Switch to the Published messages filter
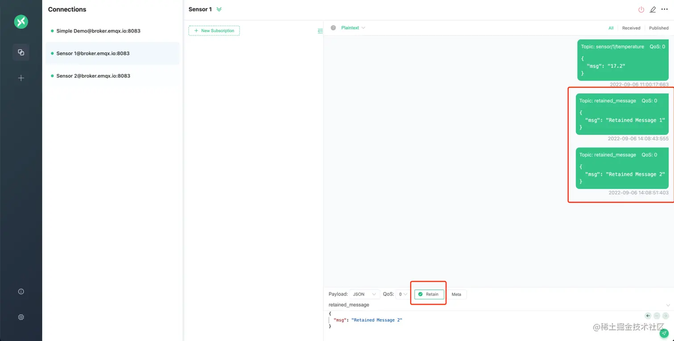Screen dimensions: 674x341 click(659, 28)
